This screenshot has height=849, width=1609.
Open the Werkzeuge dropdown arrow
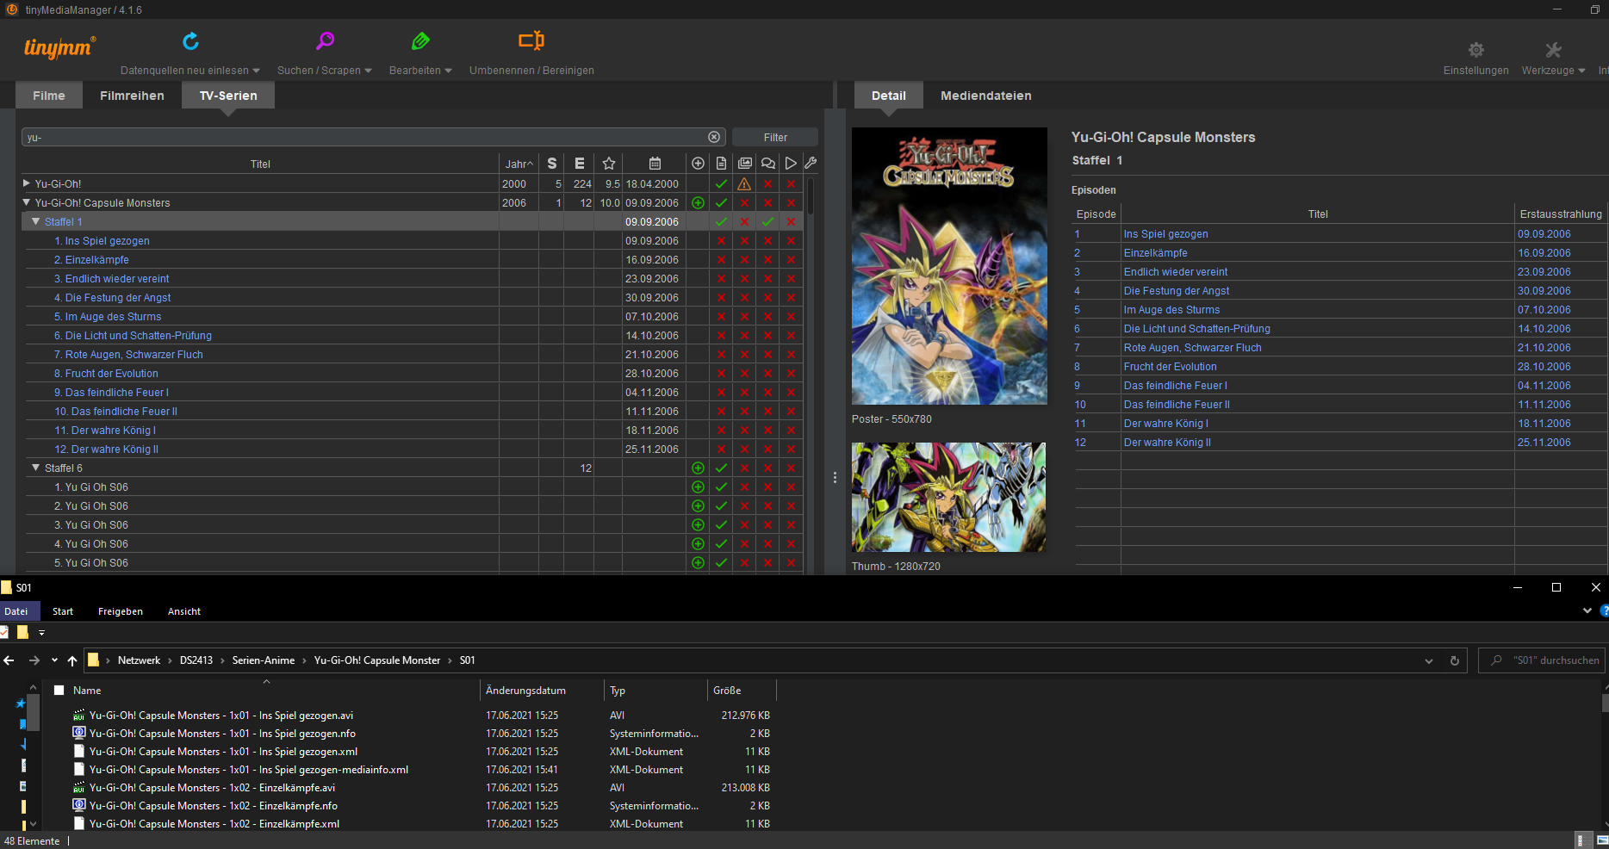(1581, 71)
